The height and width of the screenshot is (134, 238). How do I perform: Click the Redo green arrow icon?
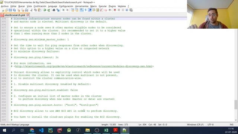coord(49,10)
